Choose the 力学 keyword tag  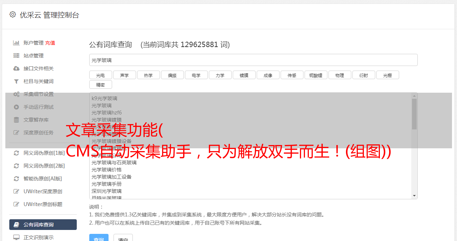[x=220, y=75]
